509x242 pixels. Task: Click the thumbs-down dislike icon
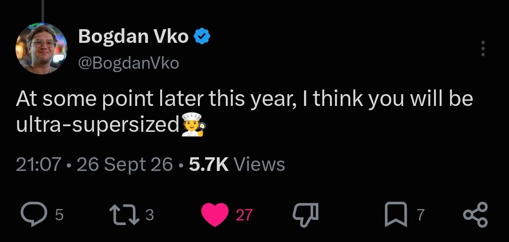[x=305, y=214]
